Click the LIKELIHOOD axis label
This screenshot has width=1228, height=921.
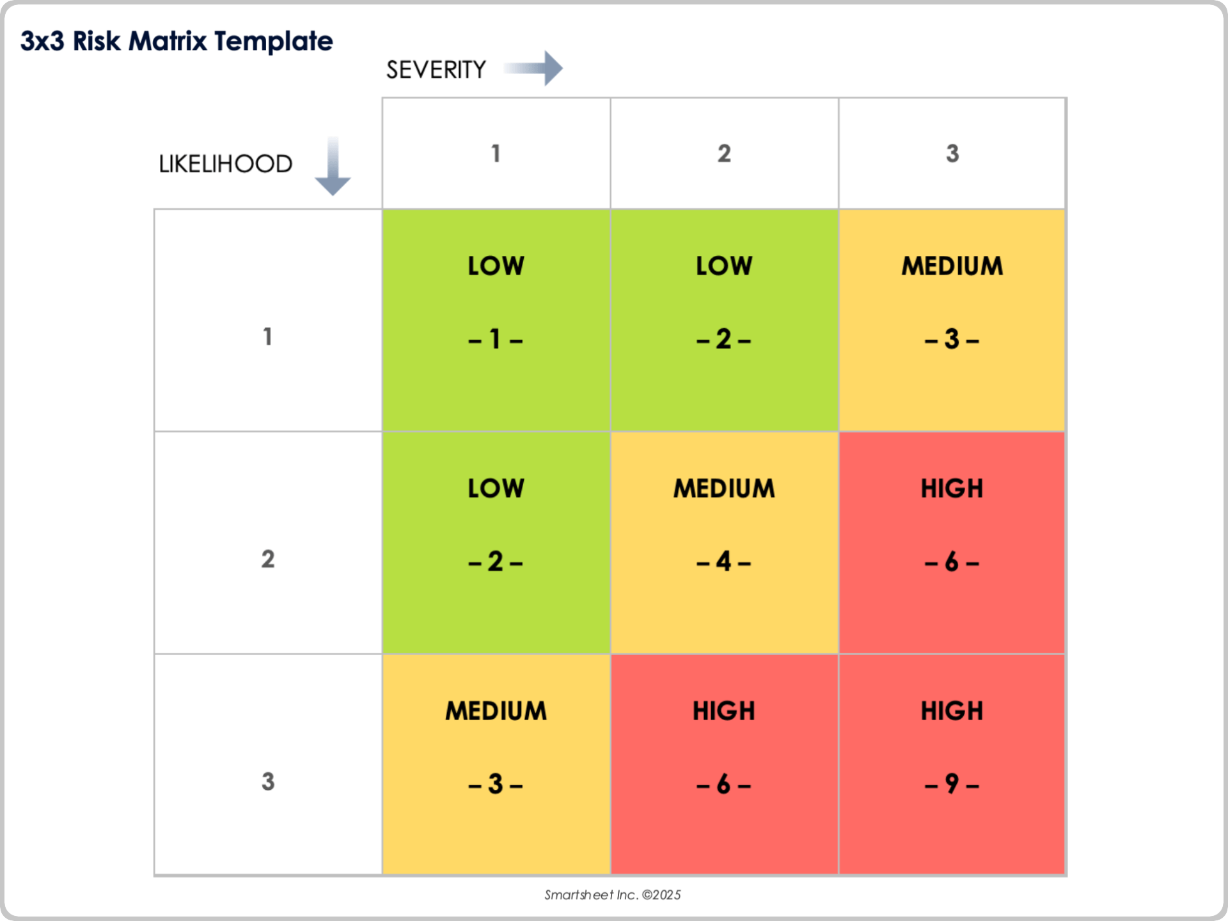tap(225, 164)
